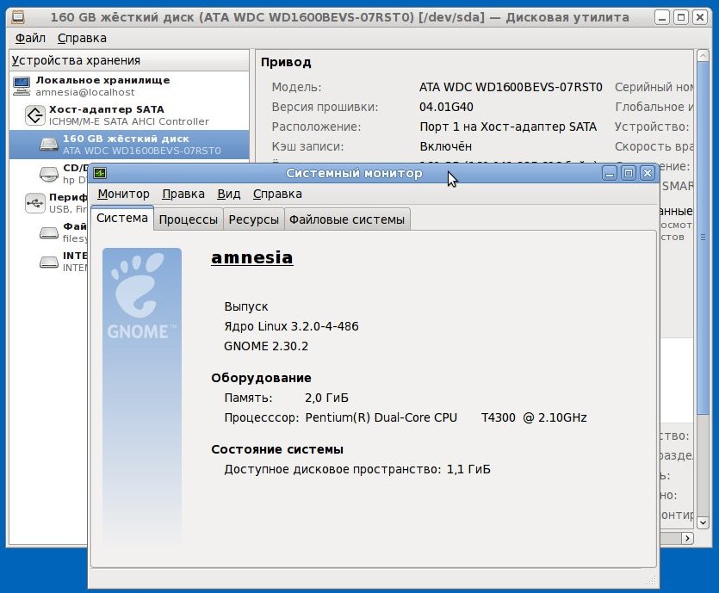
Task: Click the Disk Utility vertical scrollbar thumb
Action: [703, 238]
